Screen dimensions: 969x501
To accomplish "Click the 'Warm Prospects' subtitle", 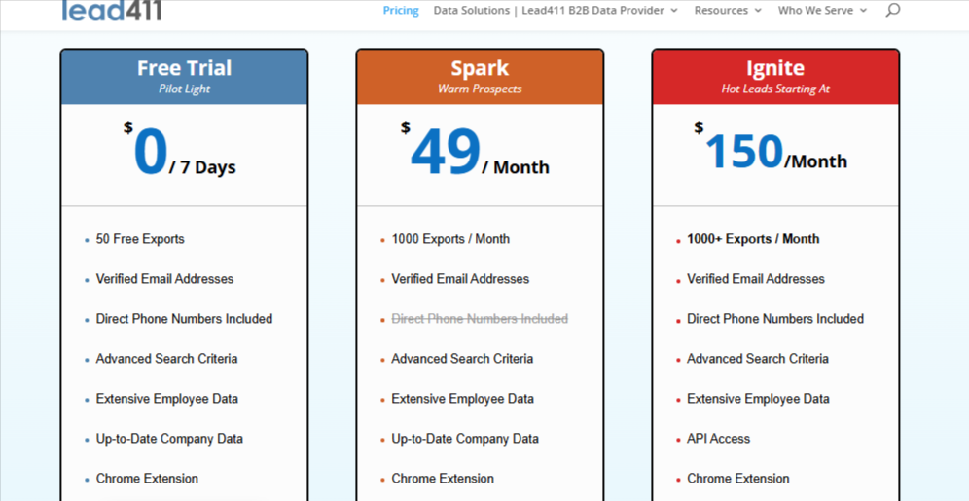I will 480,89.
